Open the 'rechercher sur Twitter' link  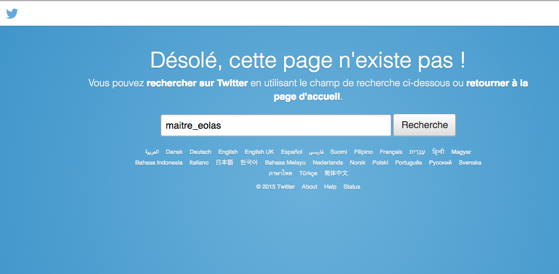tap(197, 83)
